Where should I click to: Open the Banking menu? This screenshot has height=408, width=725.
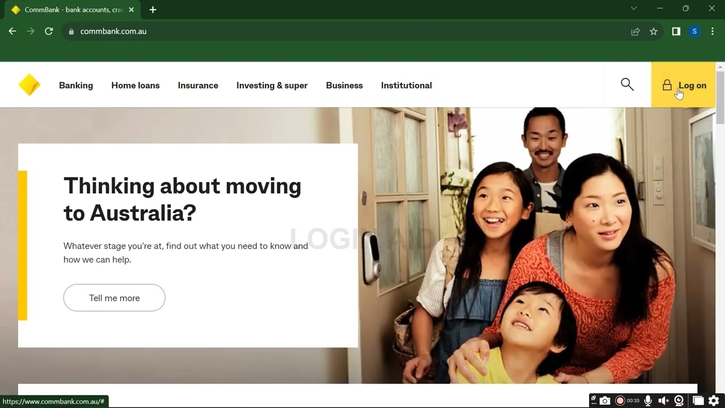click(76, 86)
